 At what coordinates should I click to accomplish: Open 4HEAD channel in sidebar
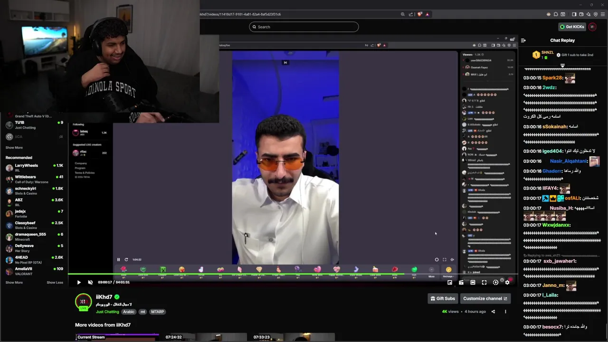(x=34, y=259)
